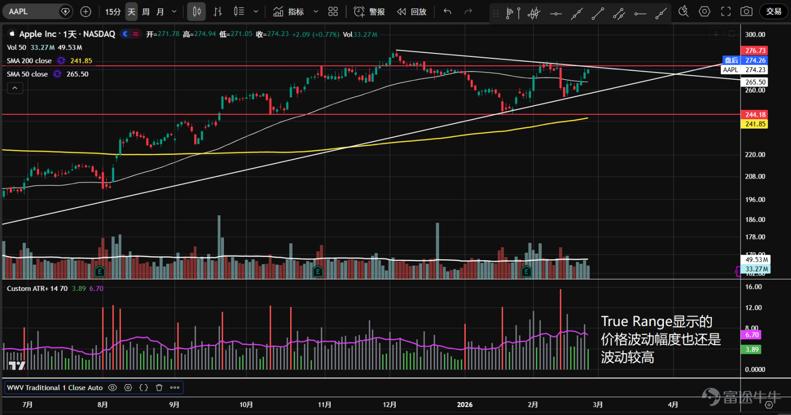Viewport: 791px width, 415px height.
Task: Take a chart snapshot with camera icon
Action: pyautogui.click(x=747, y=11)
